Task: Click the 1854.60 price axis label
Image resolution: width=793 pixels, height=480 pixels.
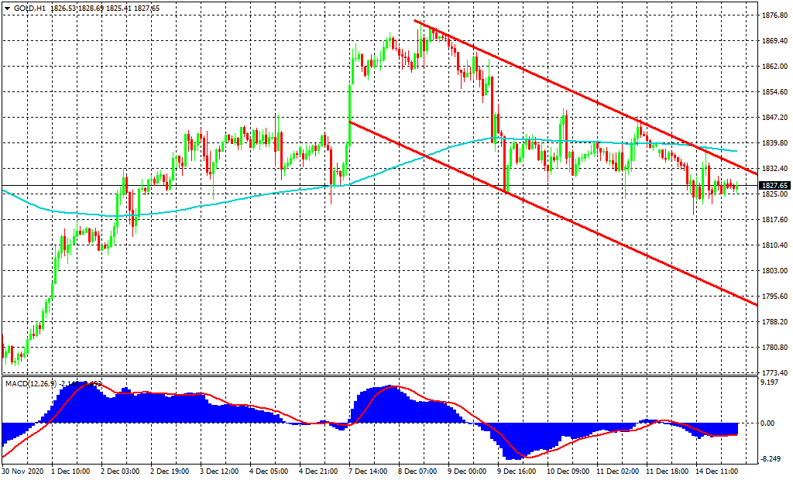Action: [774, 92]
